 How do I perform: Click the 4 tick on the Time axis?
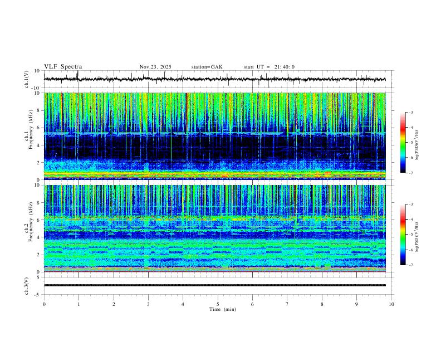[183, 304]
